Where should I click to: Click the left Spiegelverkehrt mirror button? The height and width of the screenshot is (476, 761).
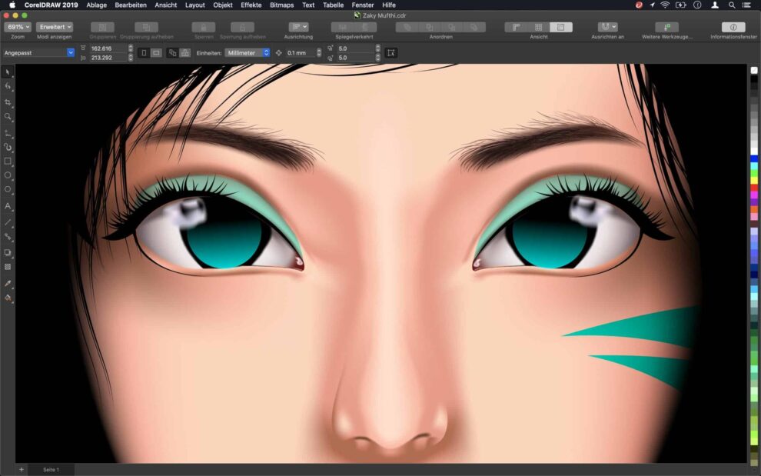(x=343, y=27)
